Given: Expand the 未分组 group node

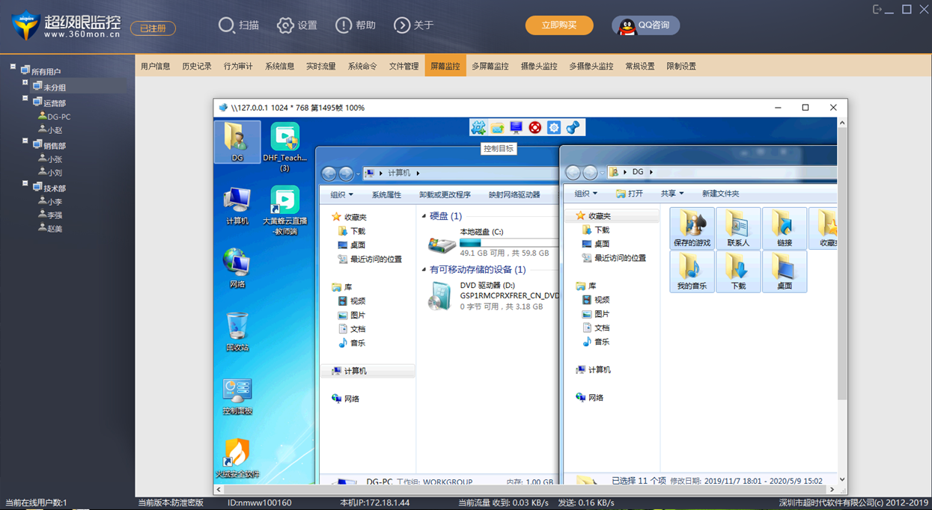Looking at the screenshot, I should click(25, 83).
